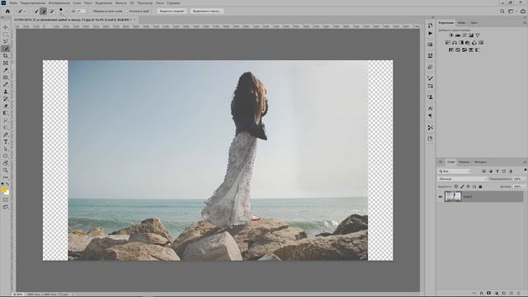The image size is (528, 297).
Task: Select the Crop tool
Action: click(x=6, y=56)
